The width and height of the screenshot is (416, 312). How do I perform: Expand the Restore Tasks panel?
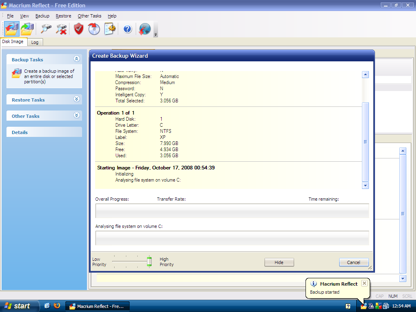point(77,99)
